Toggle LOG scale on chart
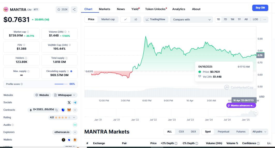Viewport: 275px width, 148px height. (255, 19)
